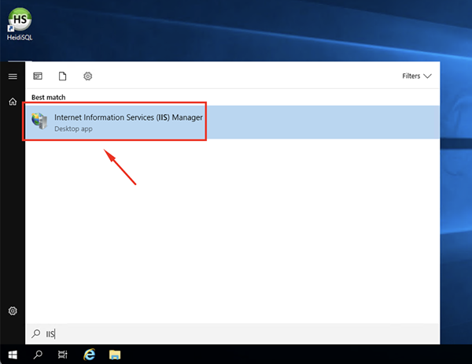Click the taskbar search magnifier icon
The image size is (472, 364).
[38, 355]
